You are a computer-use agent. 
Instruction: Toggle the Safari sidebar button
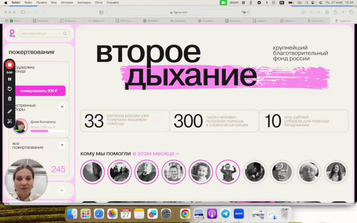pos(23,12)
